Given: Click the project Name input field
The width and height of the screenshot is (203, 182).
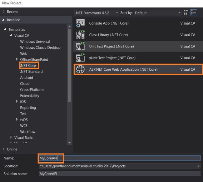Looking at the screenshot, I should (x=120, y=158).
